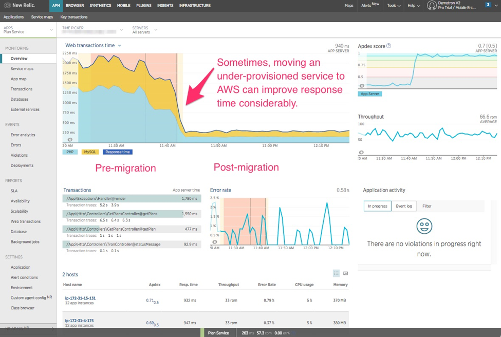The height and width of the screenshot is (337, 501).
Task: Select In progress activity tab
Action: 377,206
